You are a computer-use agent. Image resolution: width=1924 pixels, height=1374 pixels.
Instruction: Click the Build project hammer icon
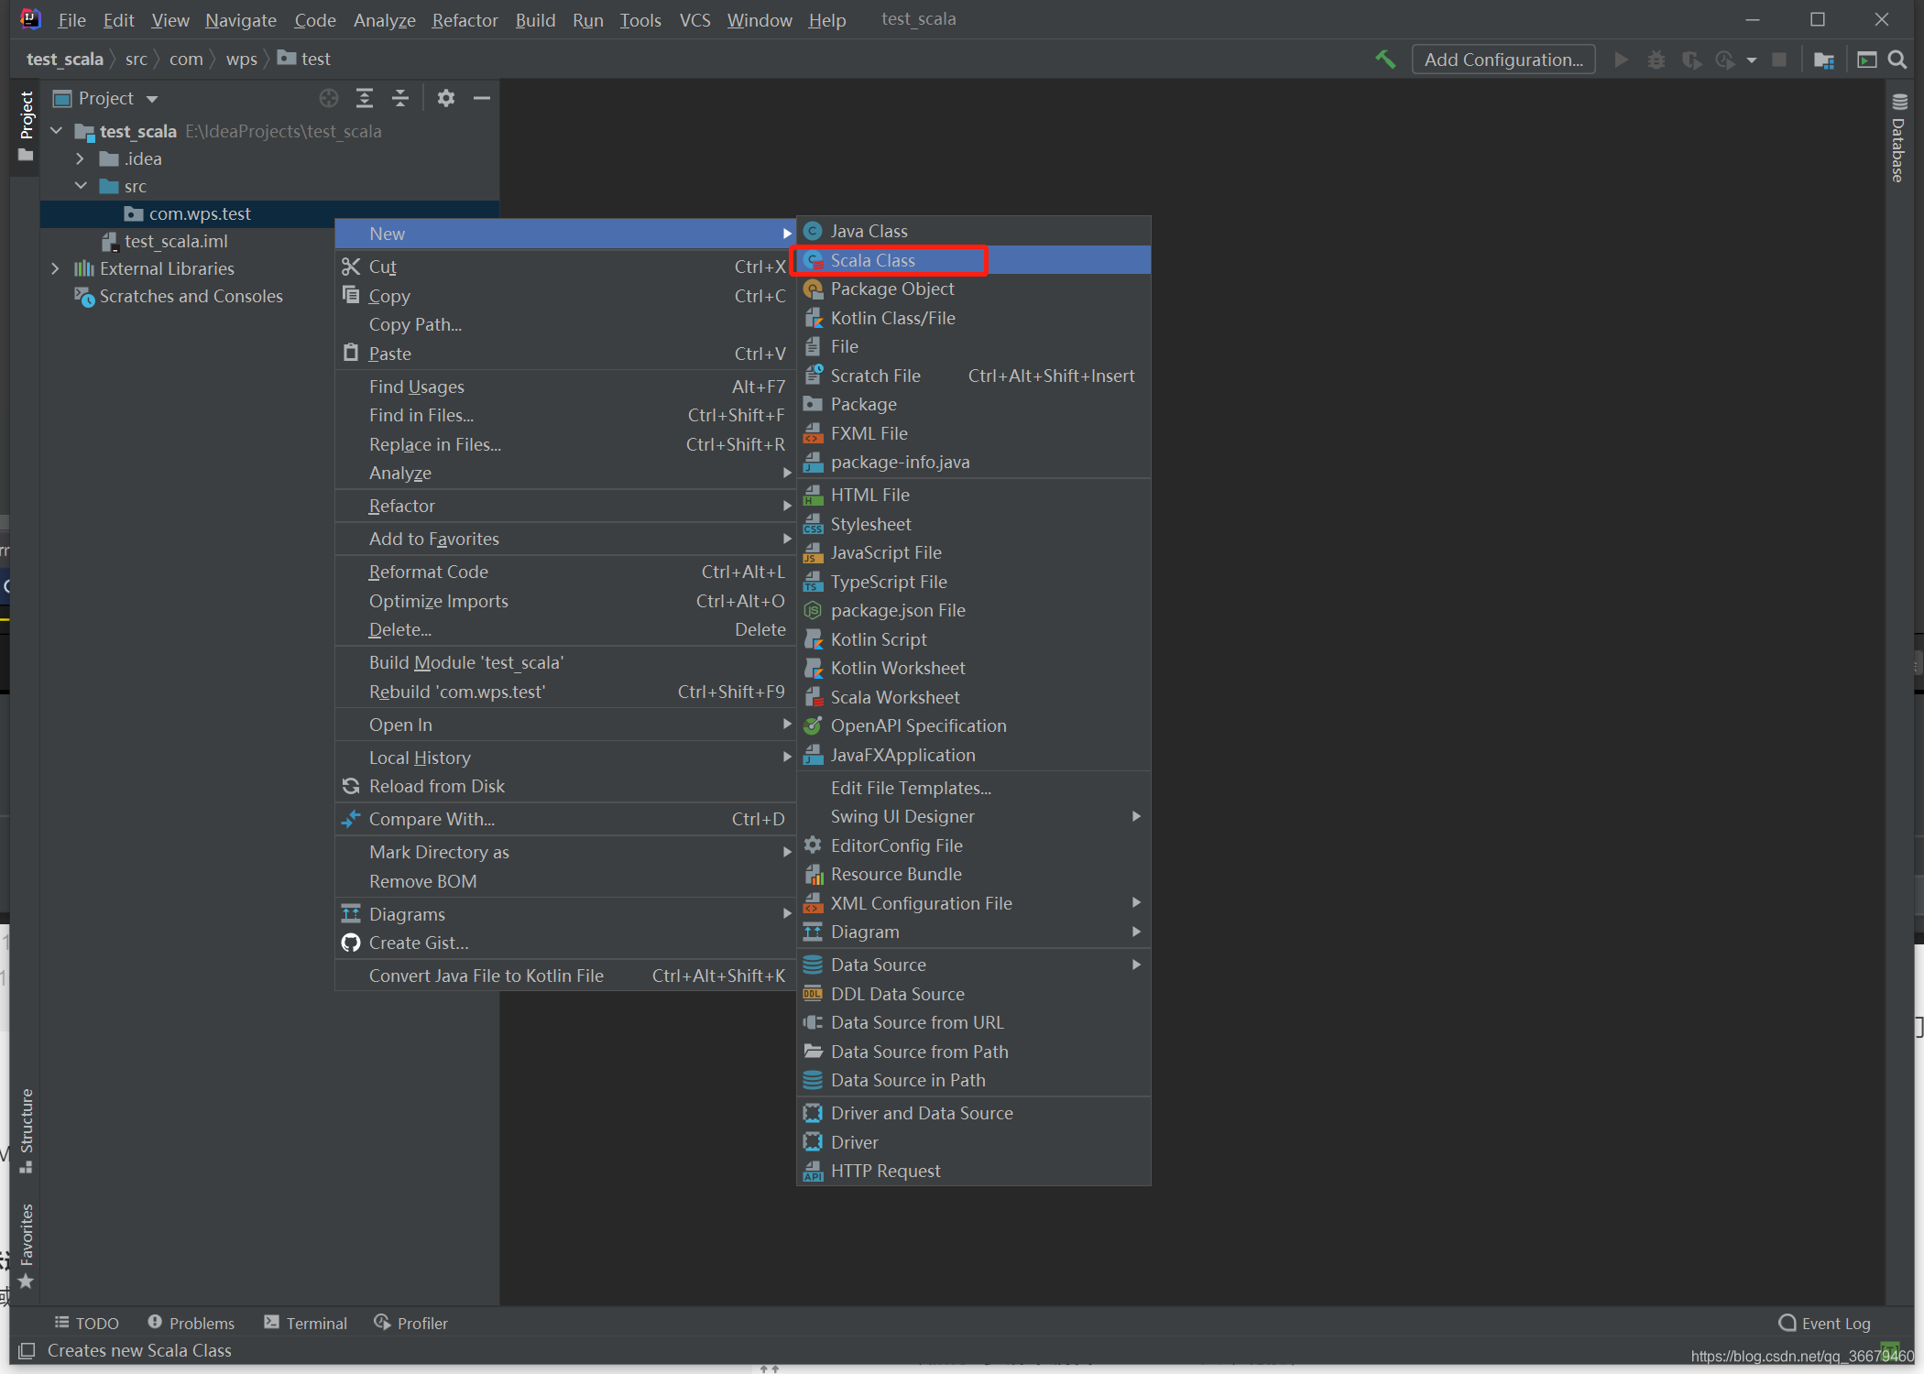pos(1385,60)
